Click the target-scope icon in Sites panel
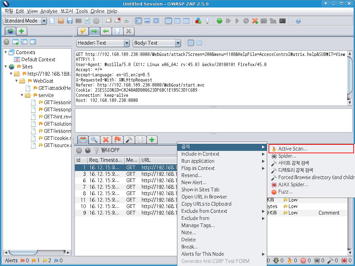Image resolution: width=355 pixels, height=266 pixels. coord(6,42)
